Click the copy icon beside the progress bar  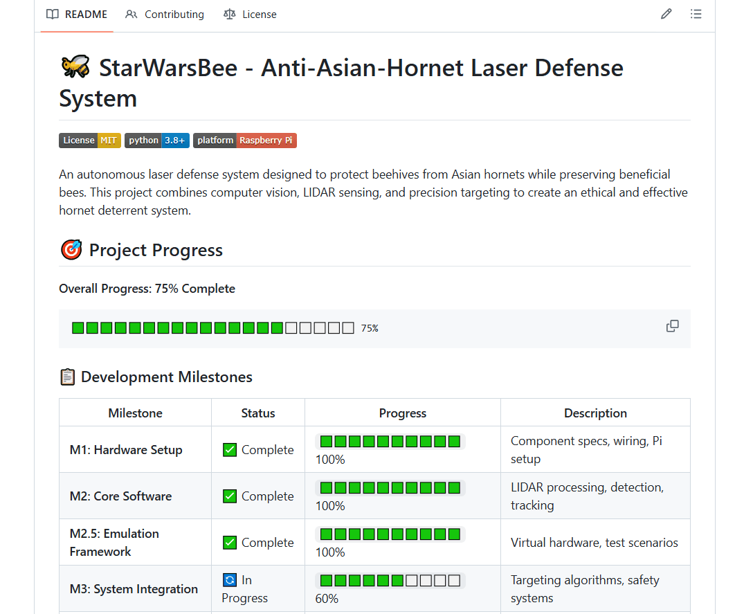672,325
